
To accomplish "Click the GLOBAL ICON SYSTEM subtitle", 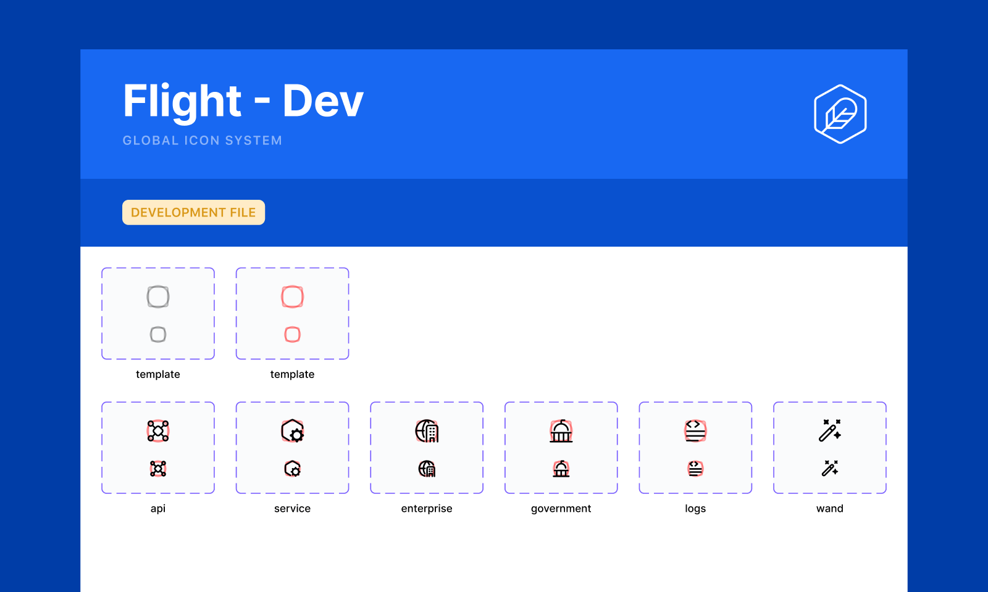I will coord(203,141).
